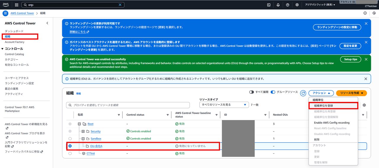
Task: Collapse the Root tree node
Action: point(79,124)
